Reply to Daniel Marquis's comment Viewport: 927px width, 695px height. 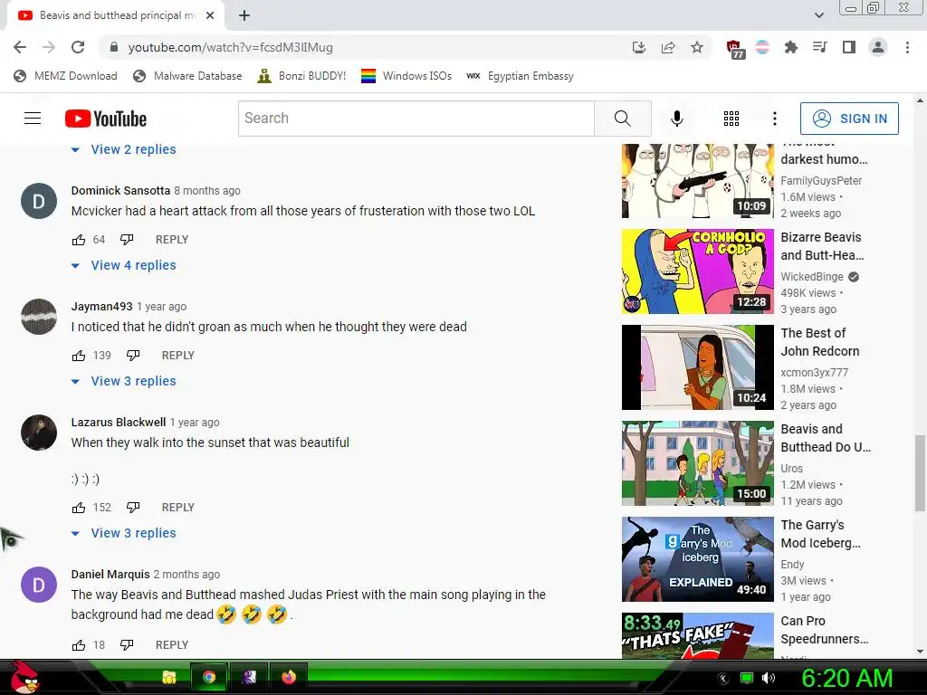click(172, 644)
